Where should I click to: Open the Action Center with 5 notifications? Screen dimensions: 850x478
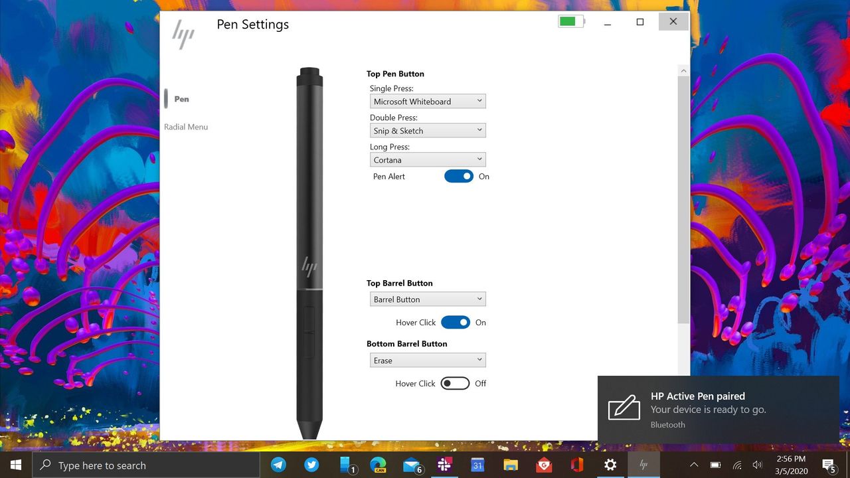829,465
